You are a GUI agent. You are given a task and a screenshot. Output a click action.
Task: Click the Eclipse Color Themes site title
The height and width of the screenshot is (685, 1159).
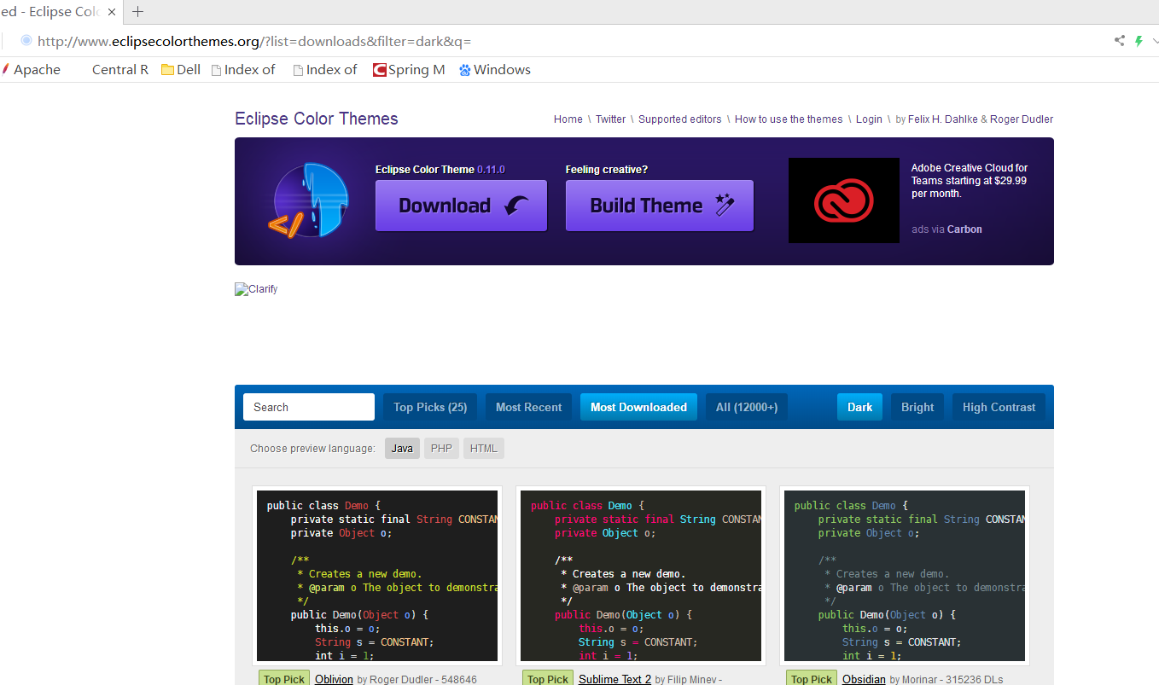(317, 119)
